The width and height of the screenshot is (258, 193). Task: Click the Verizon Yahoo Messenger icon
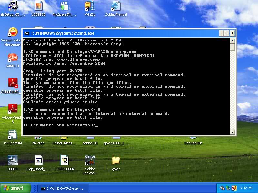pos(13,32)
